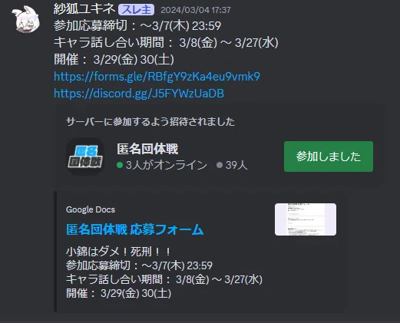Open the discord.gg/J5FYWzUaDB invite link

click(139, 94)
